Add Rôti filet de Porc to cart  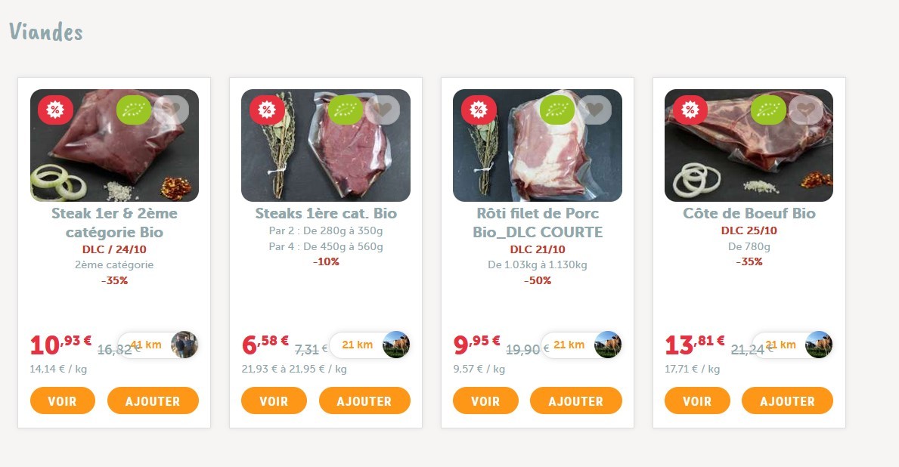coord(576,401)
